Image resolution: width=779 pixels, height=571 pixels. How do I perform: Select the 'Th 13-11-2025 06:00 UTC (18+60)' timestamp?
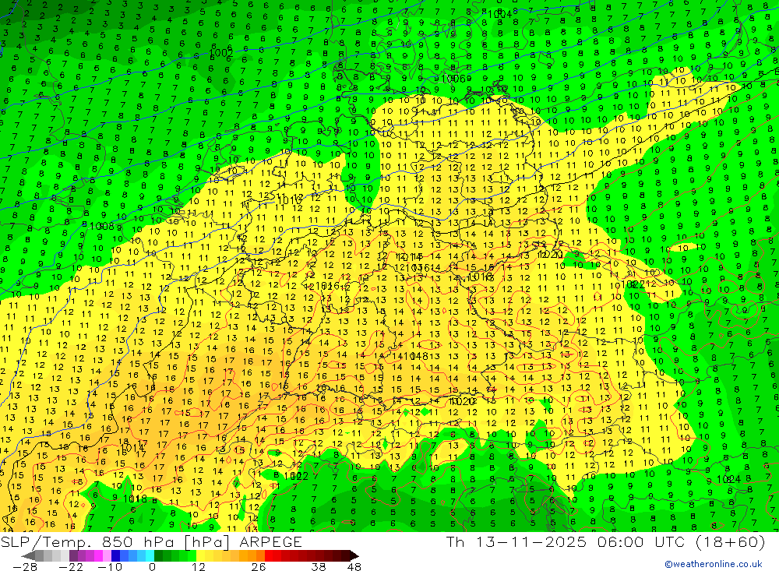[x=605, y=541]
